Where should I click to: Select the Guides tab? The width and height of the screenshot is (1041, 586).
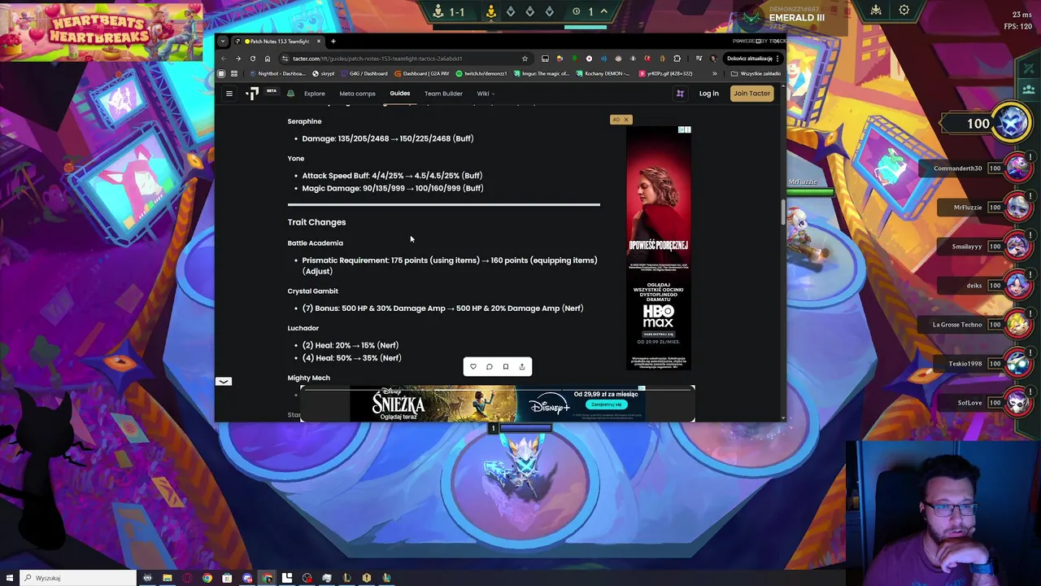[399, 94]
